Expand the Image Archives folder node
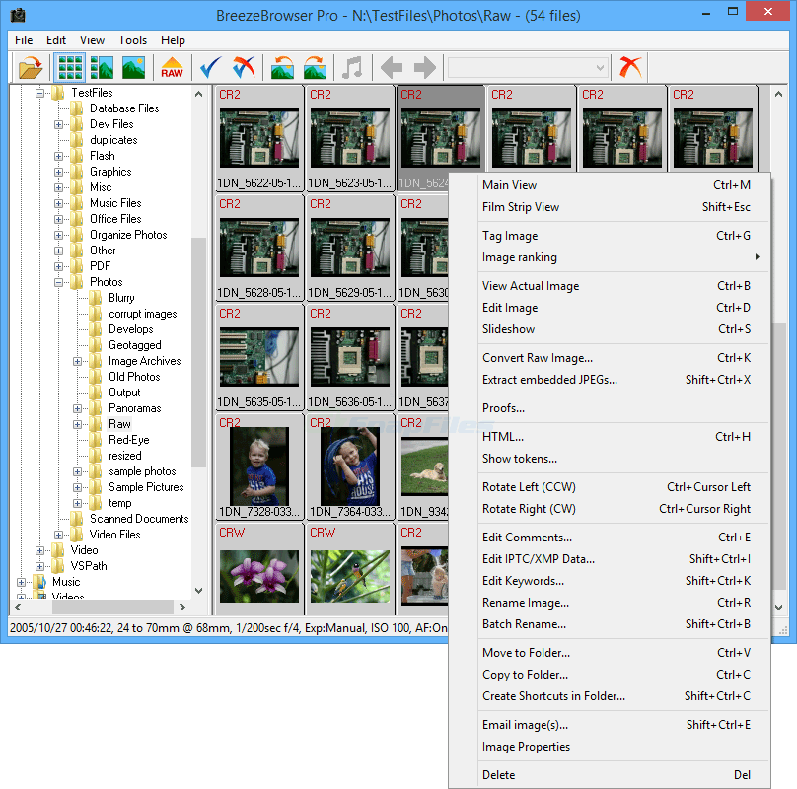The width and height of the screenshot is (797, 789). click(x=78, y=361)
